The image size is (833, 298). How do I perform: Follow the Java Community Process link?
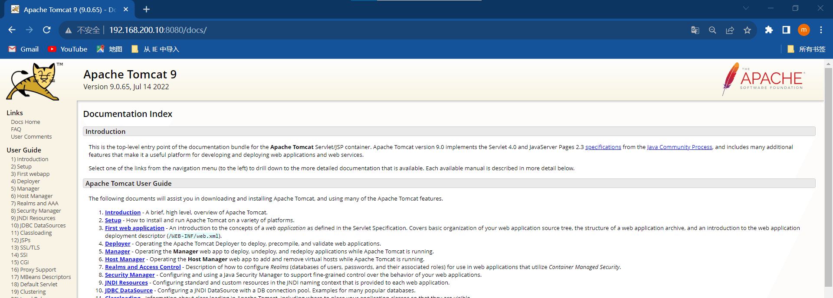(x=679, y=147)
